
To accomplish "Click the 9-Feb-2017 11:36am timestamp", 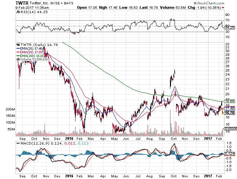I will 32,7.
